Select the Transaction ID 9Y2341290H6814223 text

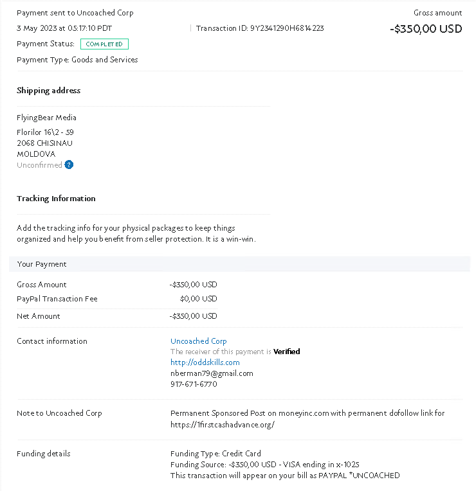coord(260,28)
